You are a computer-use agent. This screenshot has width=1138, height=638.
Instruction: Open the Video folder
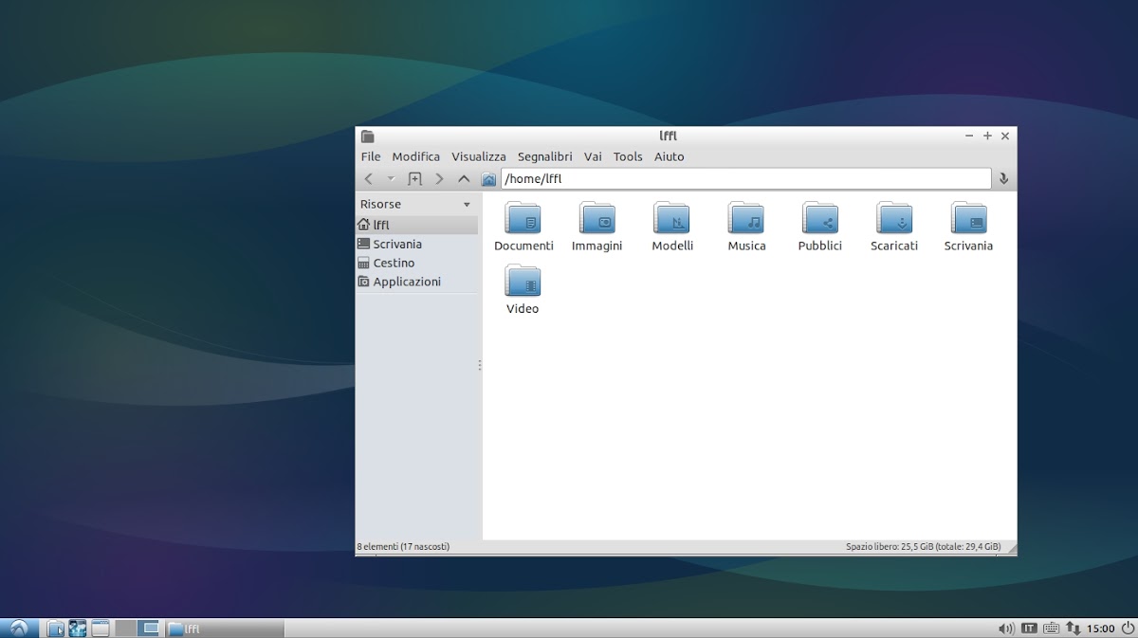(x=523, y=290)
